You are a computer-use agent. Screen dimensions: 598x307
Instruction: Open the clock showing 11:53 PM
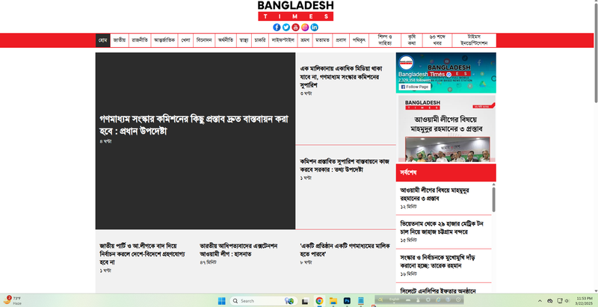584,300
